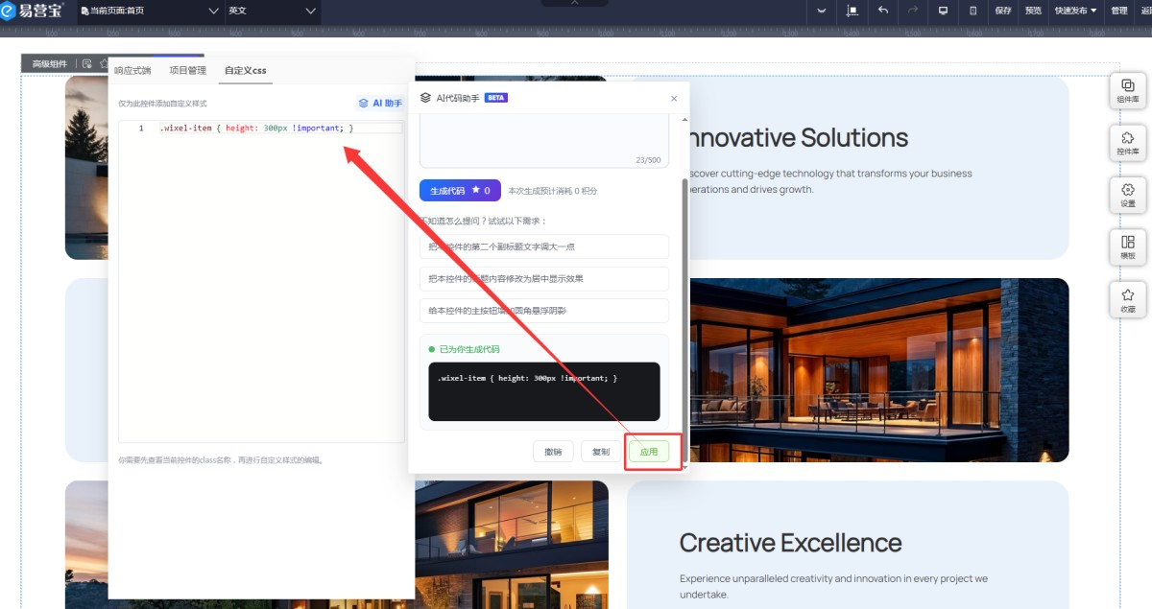1152x609 pixels.
Task: Click the redo arrow icon
Action: tap(913, 11)
